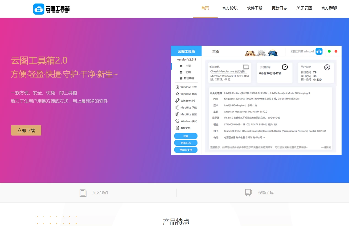Open the 视频了解 link
Viewport: 349px width, 226px height.
[x=266, y=193]
